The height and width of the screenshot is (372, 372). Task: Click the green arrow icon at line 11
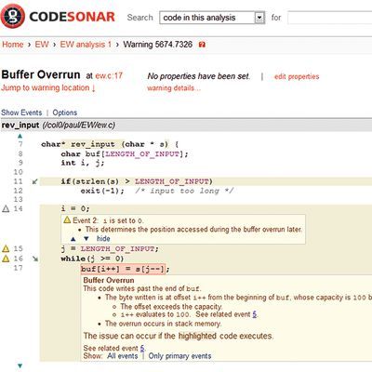tap(35, 181)
